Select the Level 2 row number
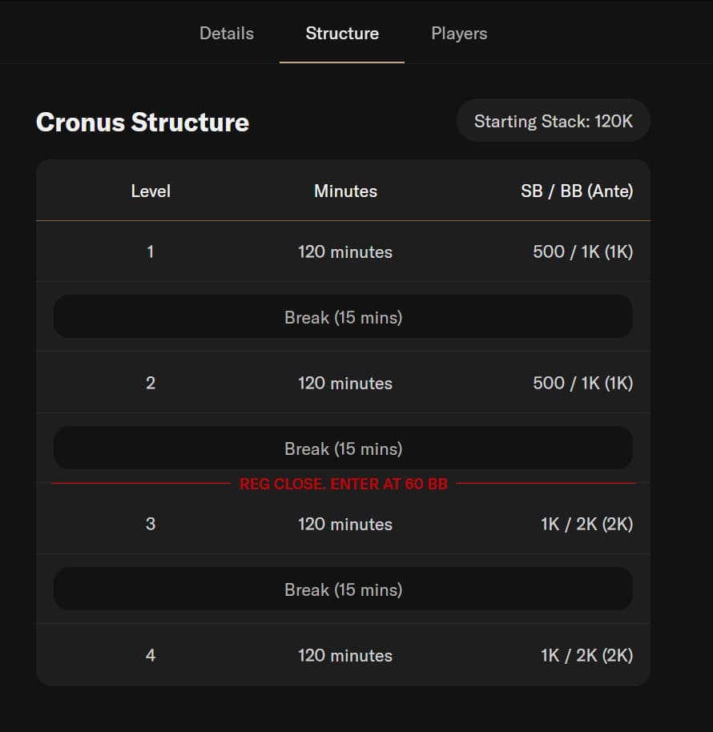The width and height of the screenshot is (713, 732). click(151, 383)
